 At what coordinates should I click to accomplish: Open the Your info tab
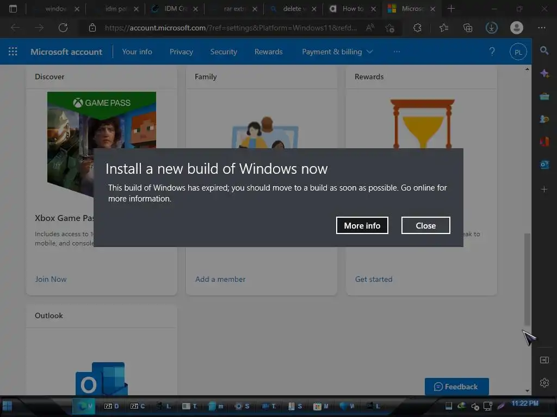[x=137, y=52]
